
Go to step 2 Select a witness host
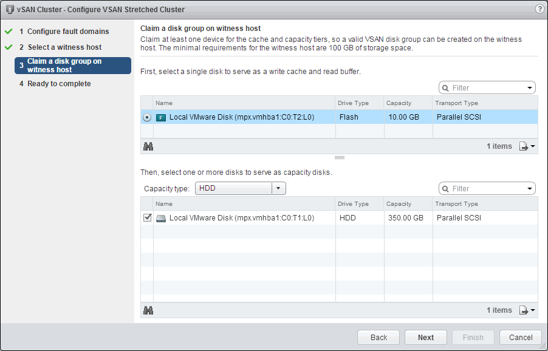click(x=64, y=47)
